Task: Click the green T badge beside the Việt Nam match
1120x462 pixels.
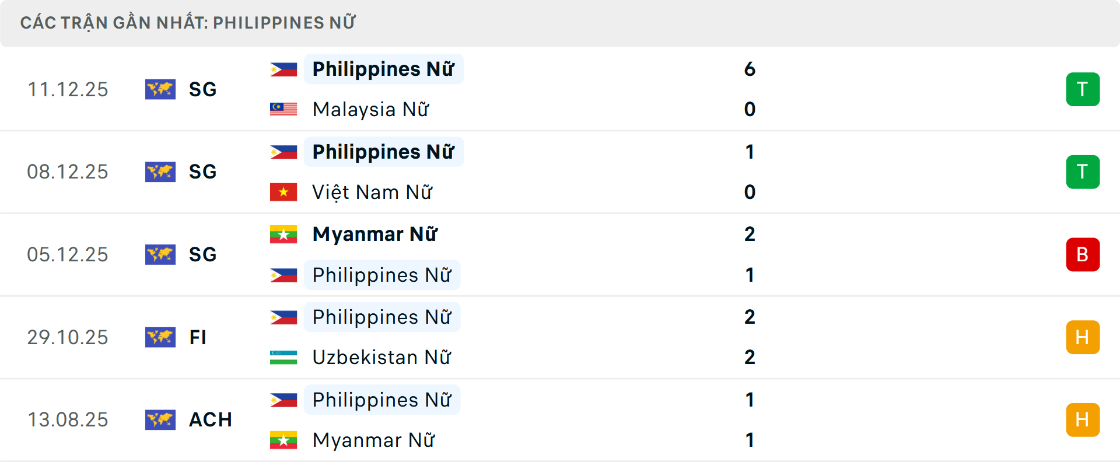Action: [1083, 171]
